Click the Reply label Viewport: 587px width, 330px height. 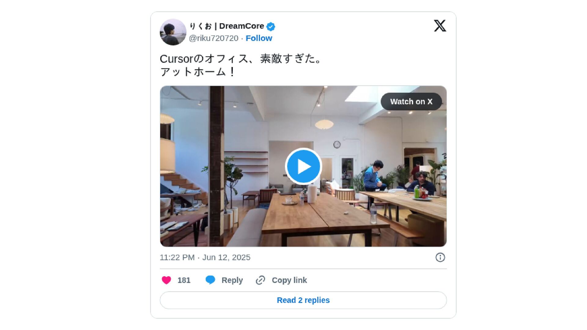pos(232,280)
